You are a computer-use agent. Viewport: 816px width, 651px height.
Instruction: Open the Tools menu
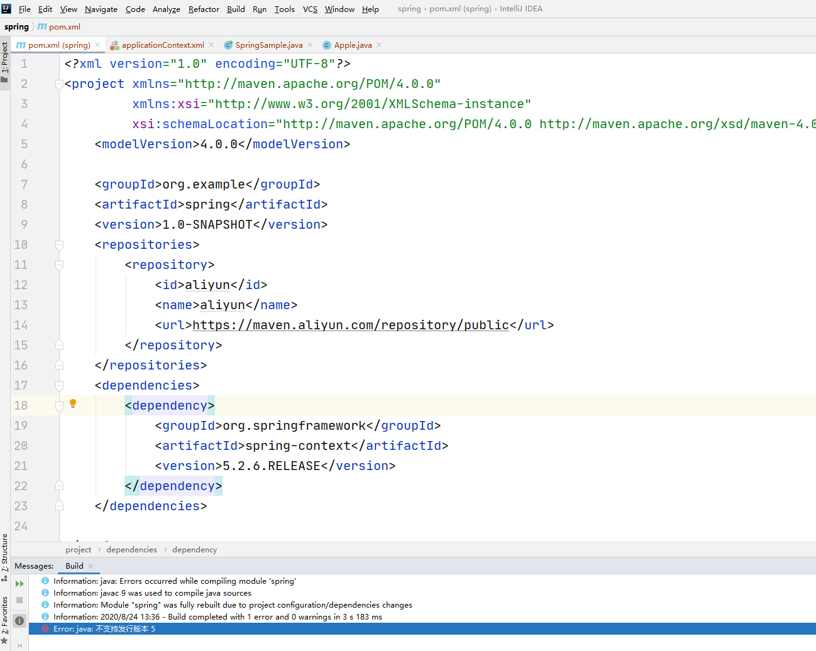coord(285,9)
